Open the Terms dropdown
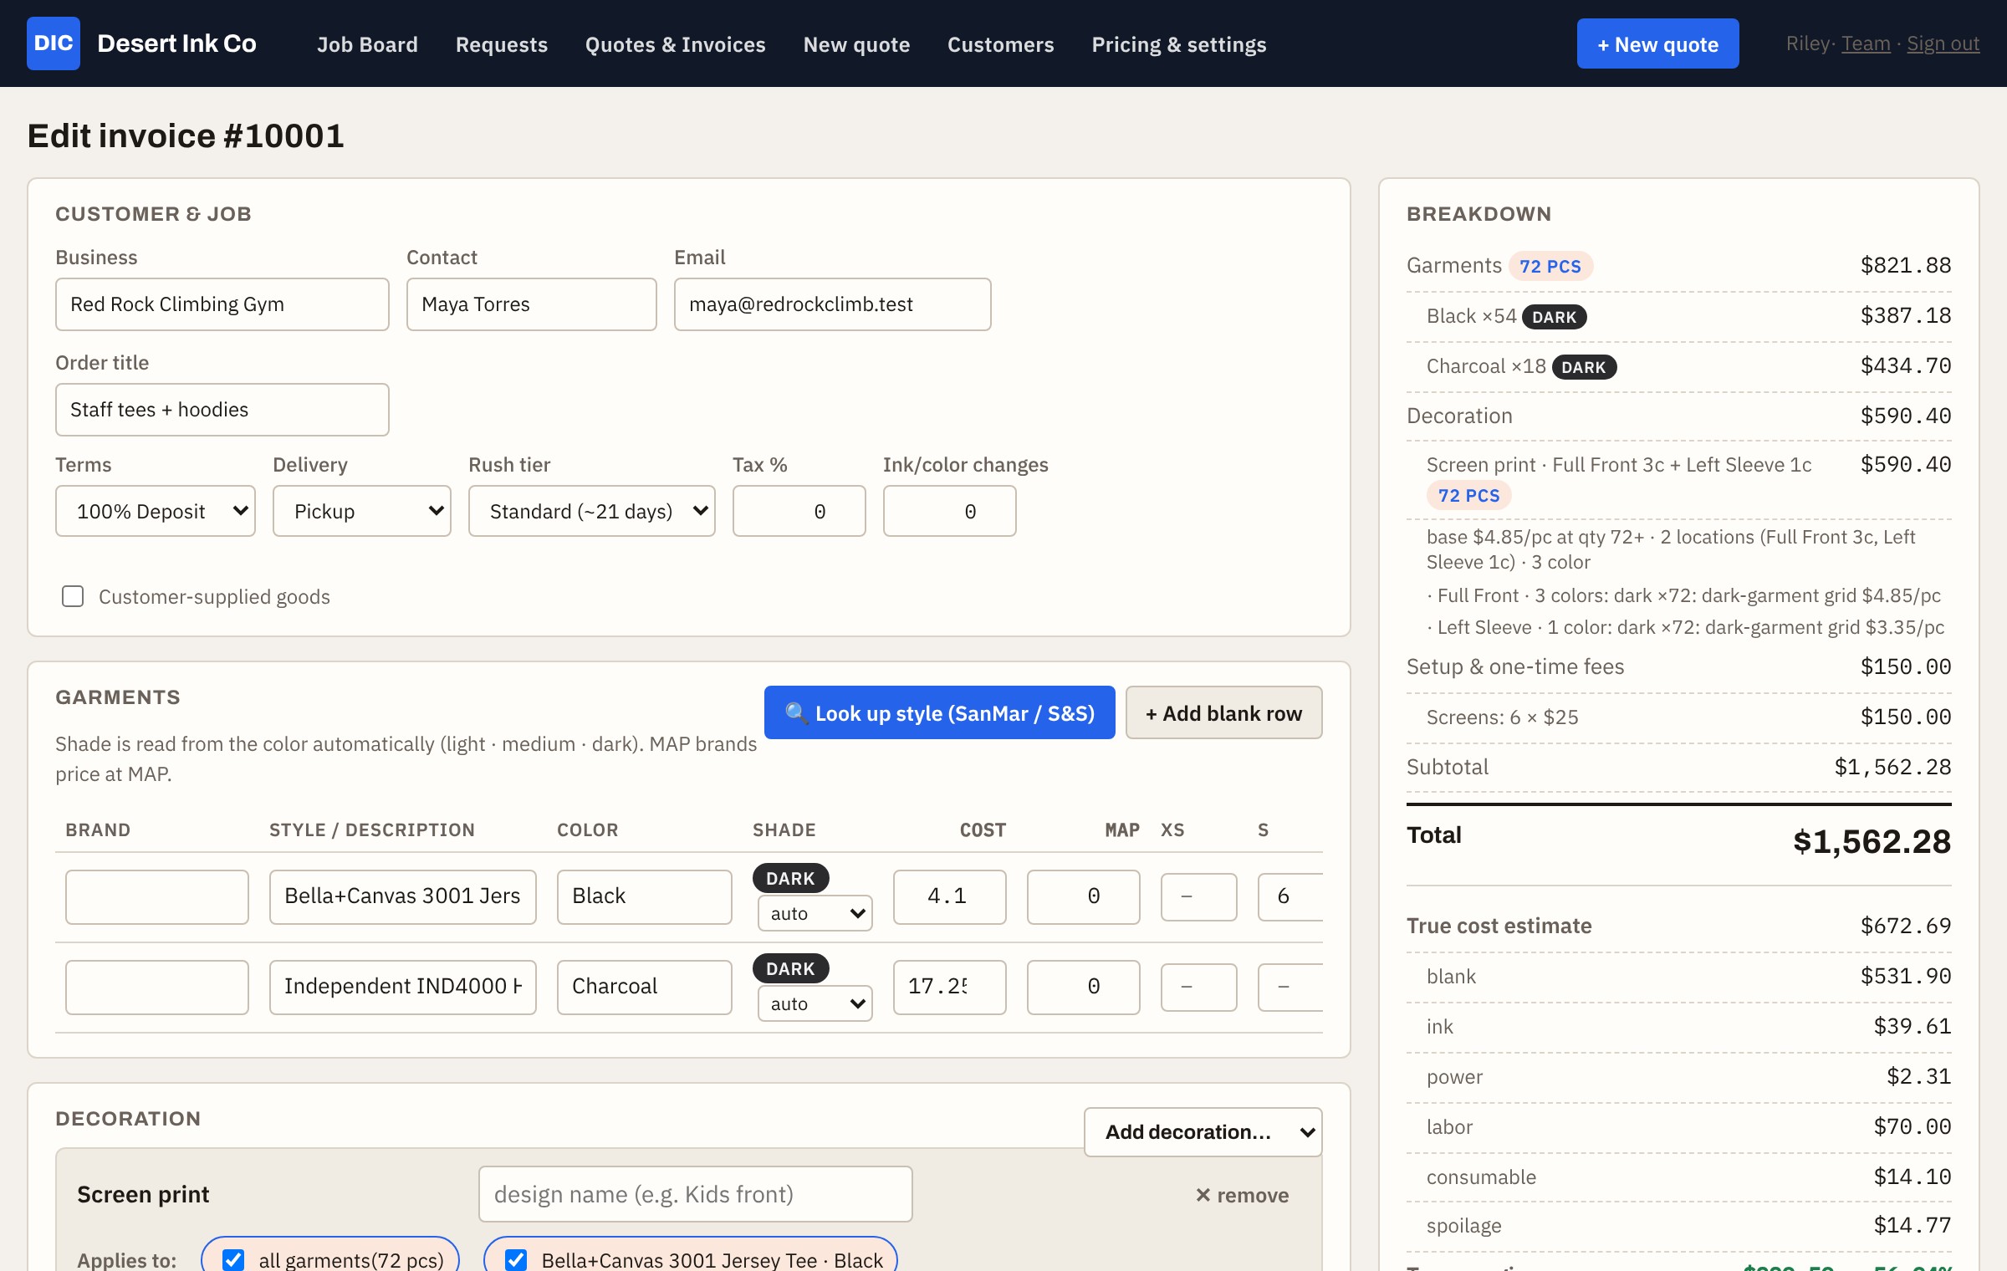The width and height of the screenshot is (2007, 1271). 156,511
